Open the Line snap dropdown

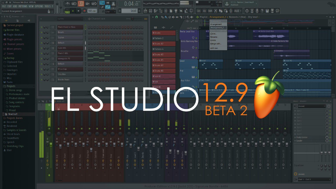click(110, 12)
